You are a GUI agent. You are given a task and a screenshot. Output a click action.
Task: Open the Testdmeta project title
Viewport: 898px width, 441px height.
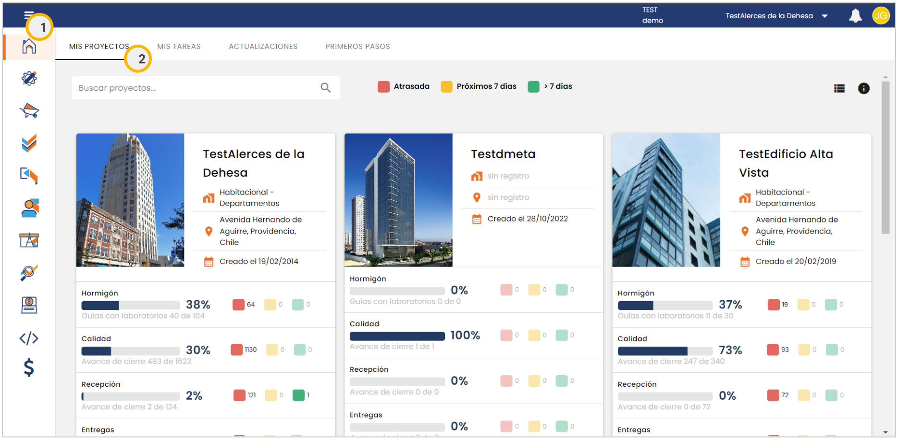coord(503,154)
